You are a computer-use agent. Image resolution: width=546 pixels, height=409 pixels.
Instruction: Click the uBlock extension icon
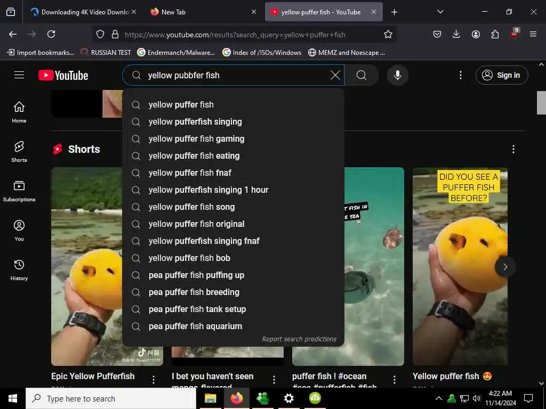pos(514,34)
